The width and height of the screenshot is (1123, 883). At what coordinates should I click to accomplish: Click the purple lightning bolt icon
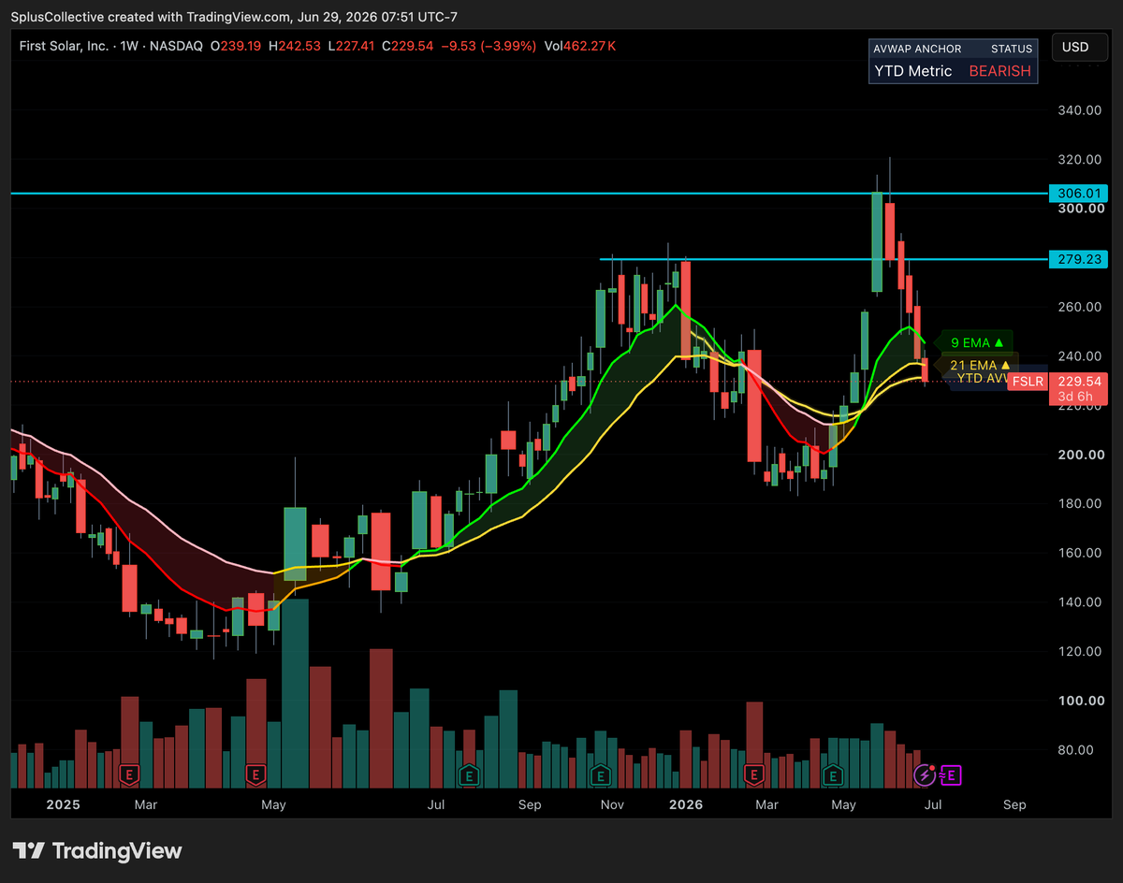(925, 774)
